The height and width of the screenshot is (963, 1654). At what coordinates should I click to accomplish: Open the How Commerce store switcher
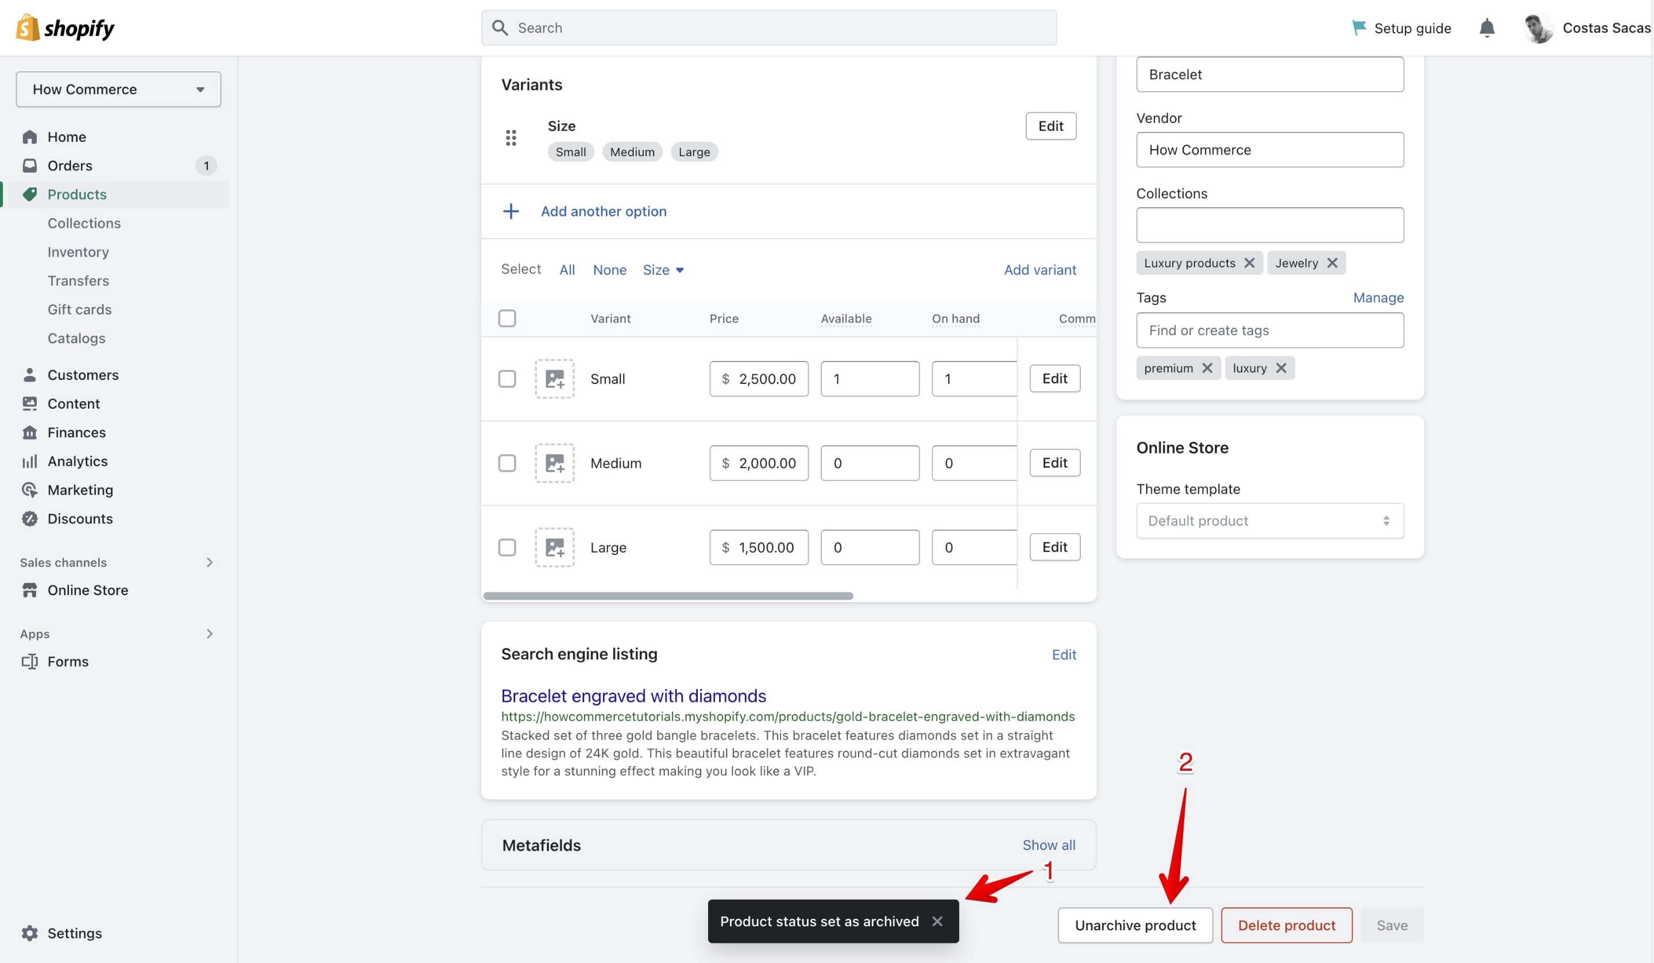(x=118, y=89)
